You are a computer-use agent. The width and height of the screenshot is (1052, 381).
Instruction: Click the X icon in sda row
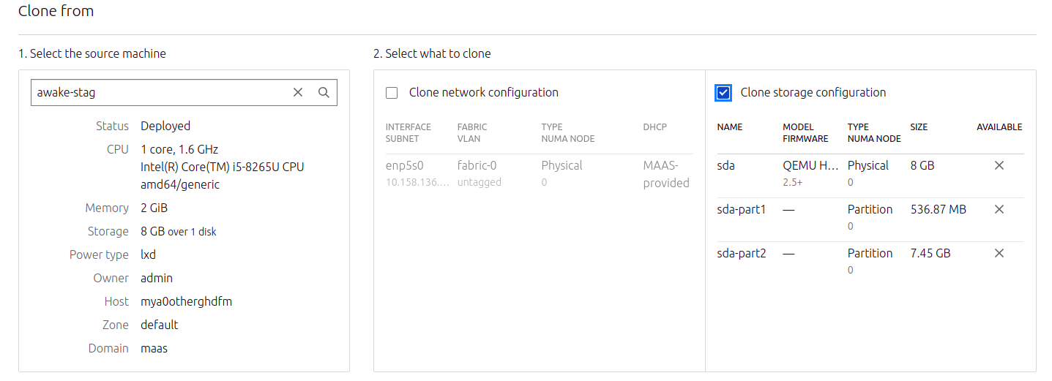[999, 166]
